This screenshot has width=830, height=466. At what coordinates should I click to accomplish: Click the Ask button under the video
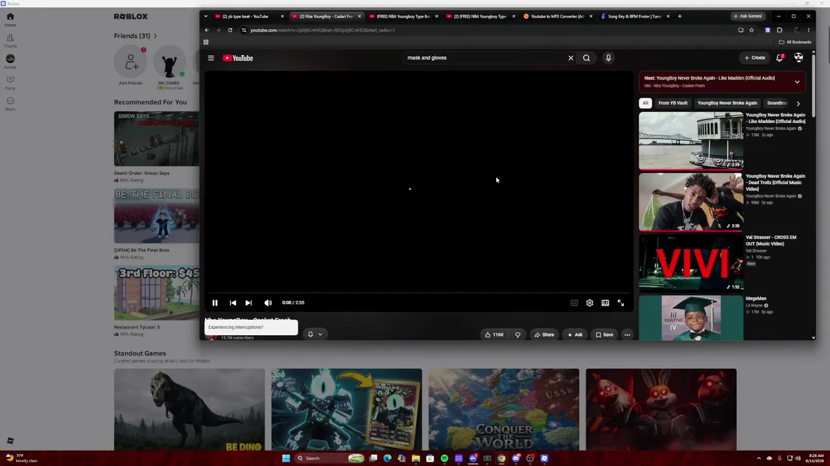tap(575, 335)
